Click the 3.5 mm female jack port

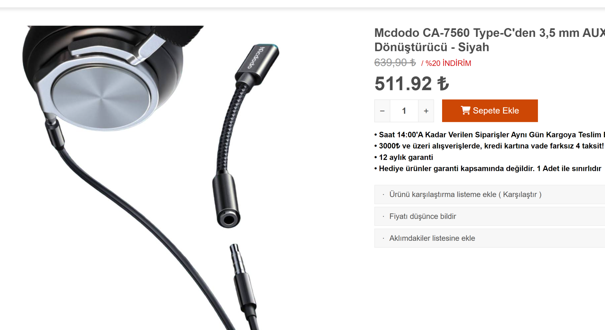click(x=228, y=220)
